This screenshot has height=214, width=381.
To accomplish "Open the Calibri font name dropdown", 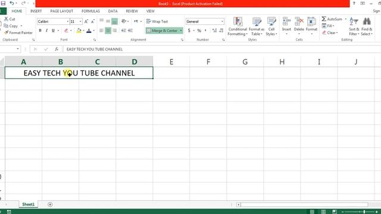I will point(67,21).
